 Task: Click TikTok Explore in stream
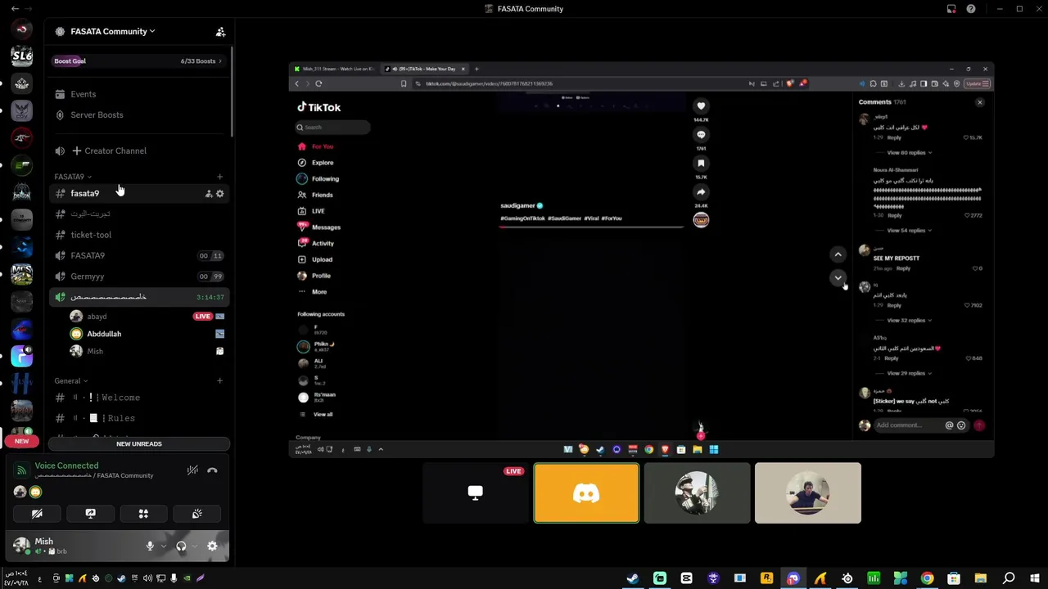click(316, 163)
